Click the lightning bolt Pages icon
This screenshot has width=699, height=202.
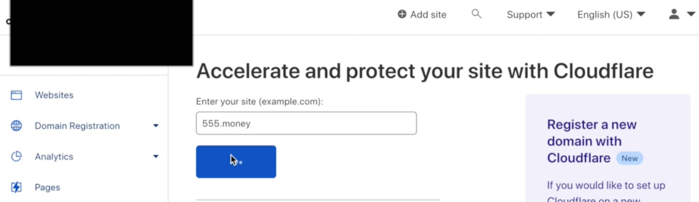(x=16, y=187)
